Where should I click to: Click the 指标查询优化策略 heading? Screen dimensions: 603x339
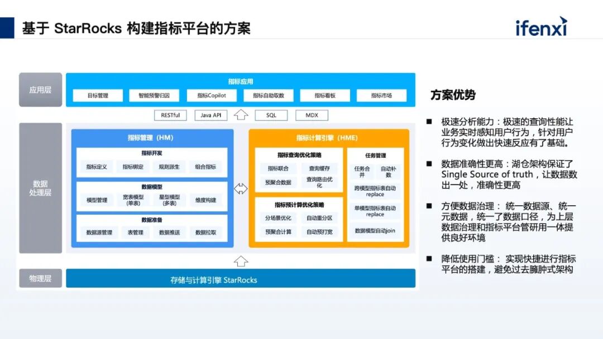point(299,155)
